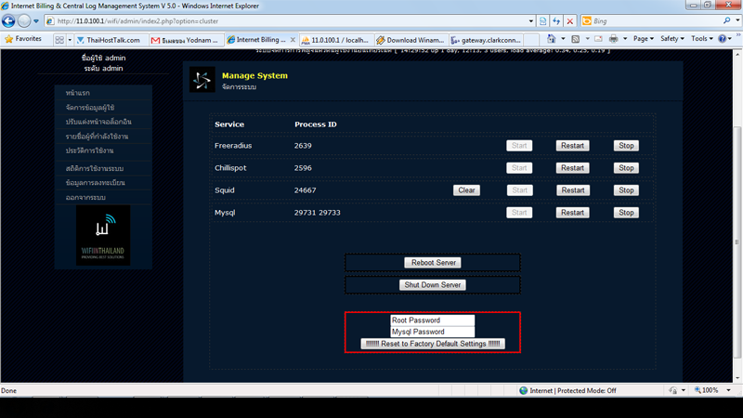This screenshot has height=418, width=743.
Task: Open a new blank tab button
Action: [531, 40]
